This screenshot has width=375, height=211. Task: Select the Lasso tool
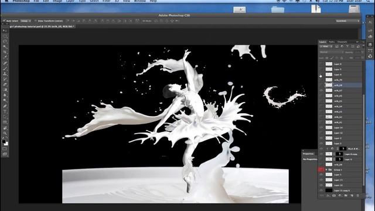click(x=5, y=42)
